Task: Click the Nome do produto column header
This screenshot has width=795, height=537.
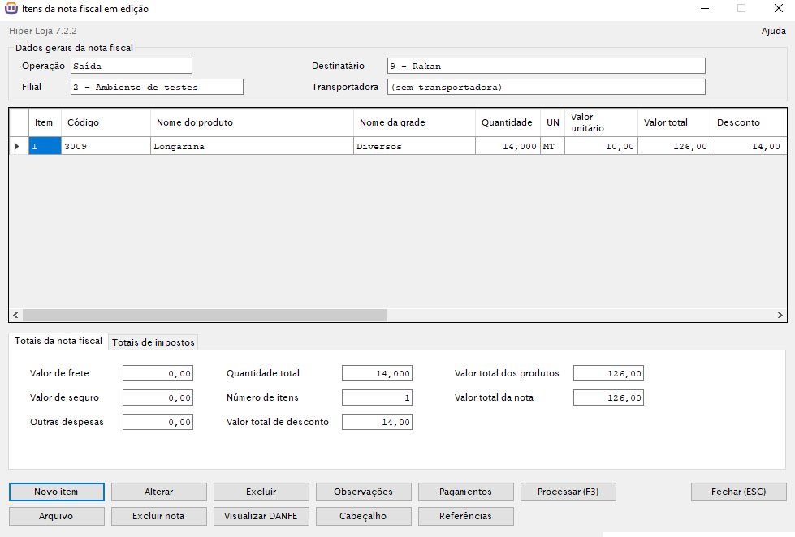Action: tap(252, 122)
